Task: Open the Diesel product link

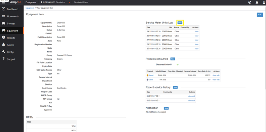Action: [x=151, y=75]
